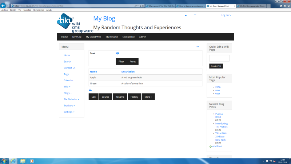Open the 2016 popular tag link
The image size is (291, 164).
(218, 87)
